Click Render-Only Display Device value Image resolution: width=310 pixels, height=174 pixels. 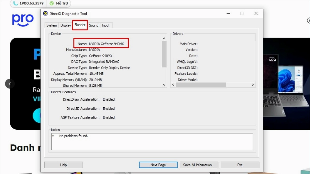109,68
